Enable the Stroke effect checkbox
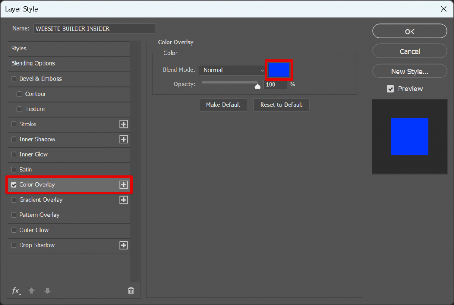The width and height of the screenshot is (454, 305). click(x=13, y=124)
